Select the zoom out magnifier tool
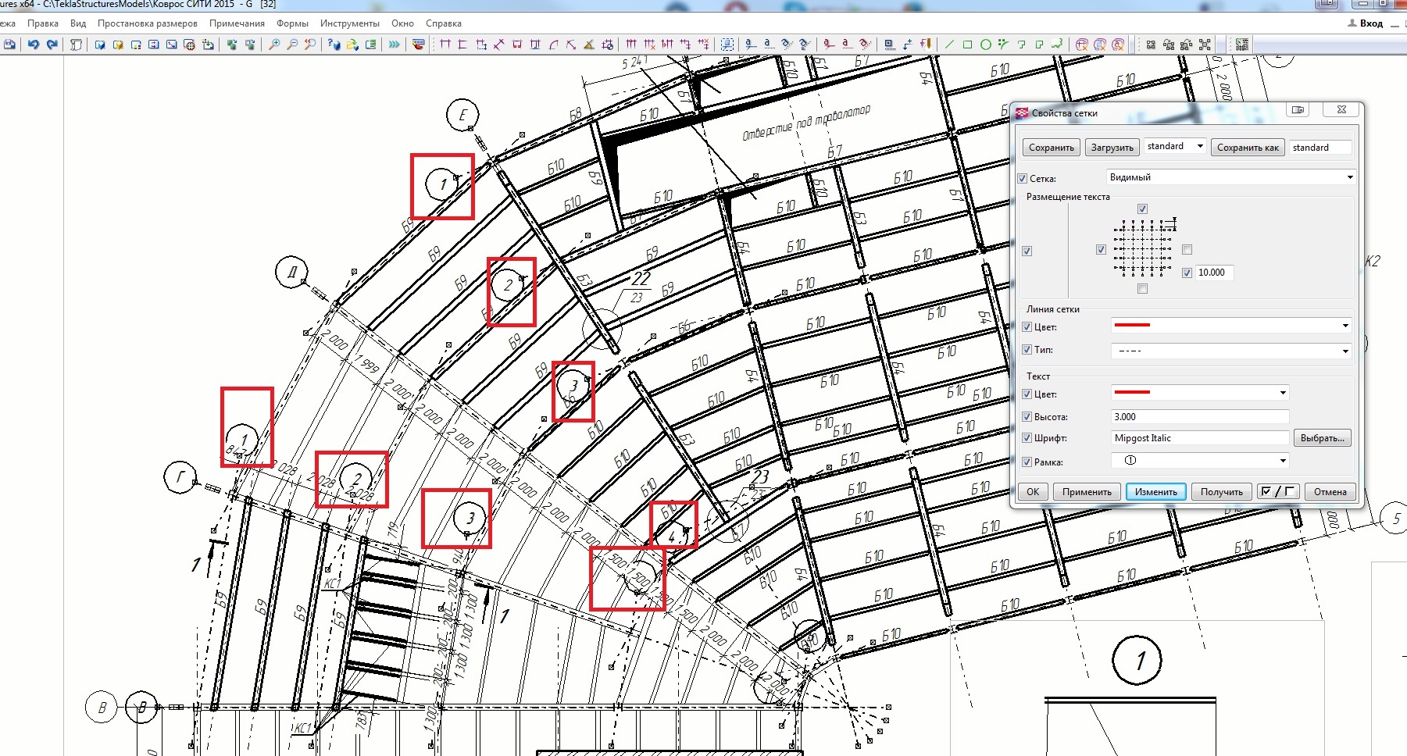This screenshot has height=756, width=1407. (292, 45)
